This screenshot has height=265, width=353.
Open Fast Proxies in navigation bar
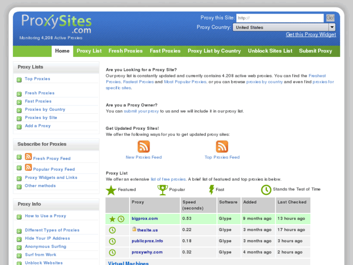point(165,51)
